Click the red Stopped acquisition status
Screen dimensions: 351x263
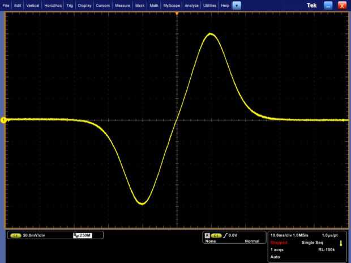(279, 243)
